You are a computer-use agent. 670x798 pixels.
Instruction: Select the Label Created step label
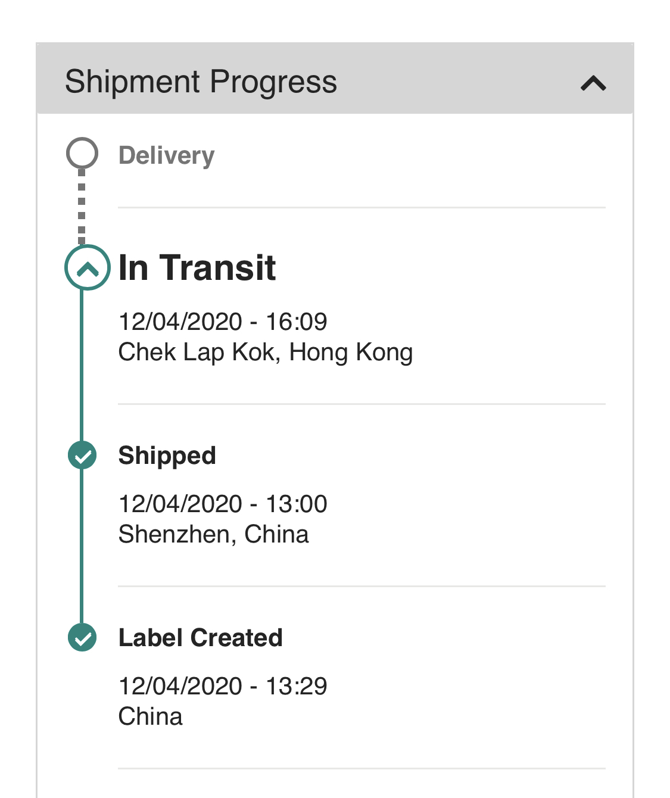[200, 638]
